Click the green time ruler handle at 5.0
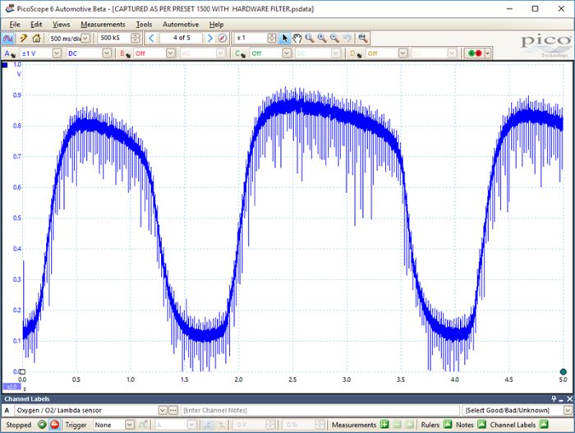This screenshot has height=433, width=575. (563, 371)
